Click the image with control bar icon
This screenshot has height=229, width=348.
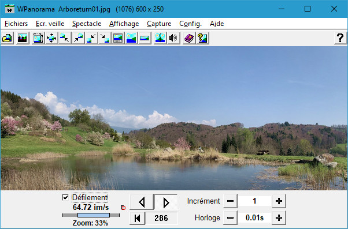pos(118,38)
